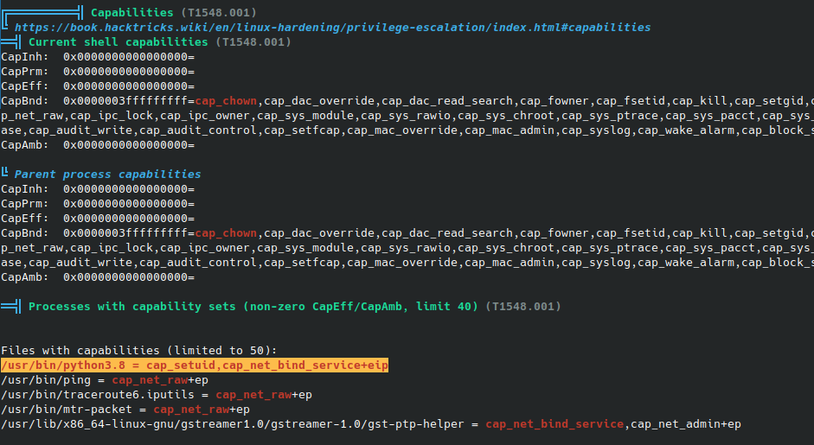
Task: Click the /usr/bin/ping capability entry
Action: pos(105,380)
